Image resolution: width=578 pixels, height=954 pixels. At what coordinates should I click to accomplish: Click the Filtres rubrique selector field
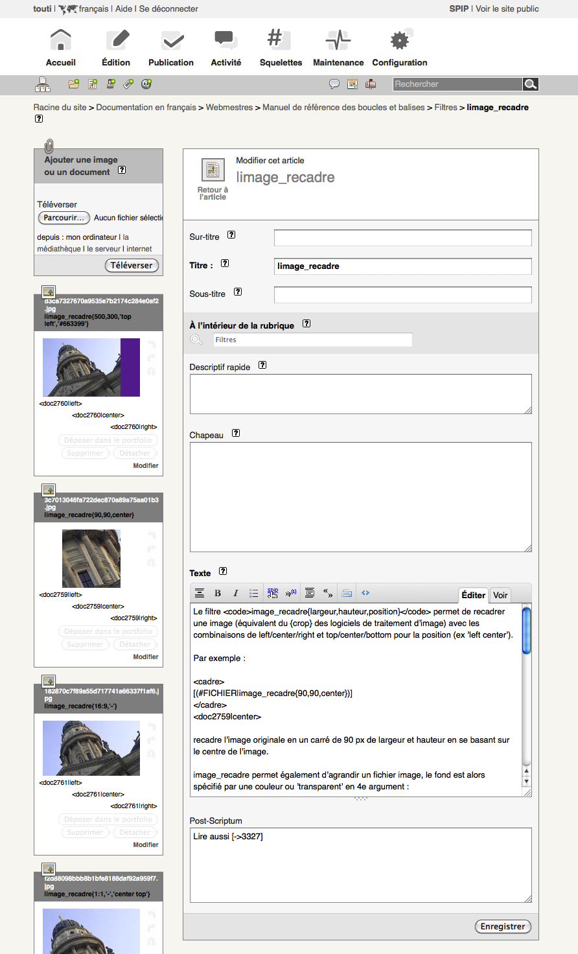point(312,340)
